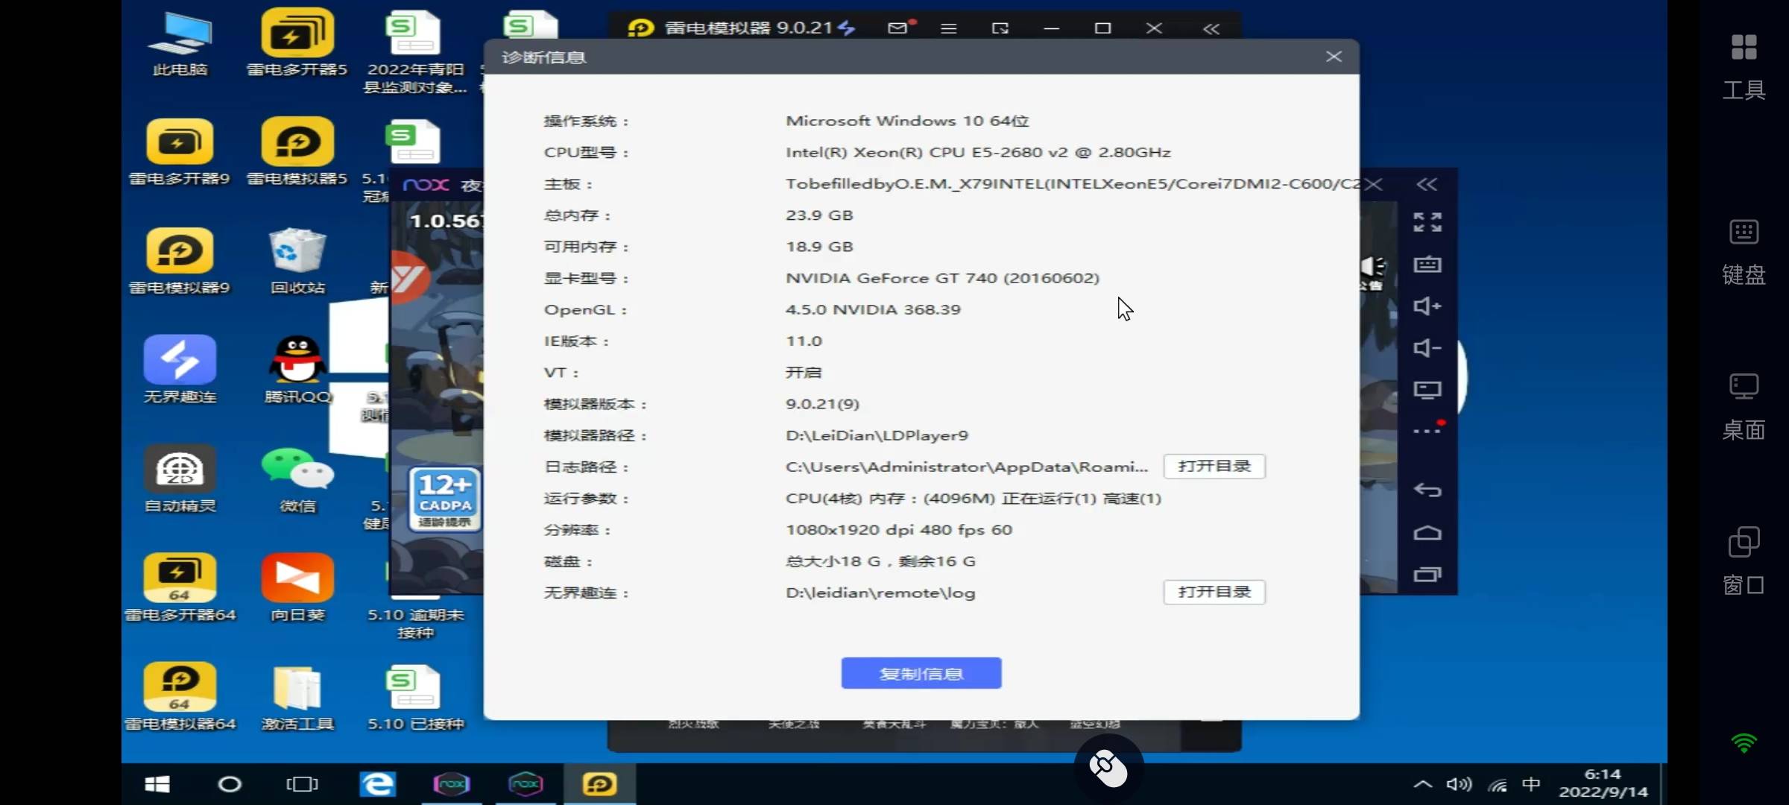
Task: Open Nox more tools (three dots)
Action: coord(1427,431)
